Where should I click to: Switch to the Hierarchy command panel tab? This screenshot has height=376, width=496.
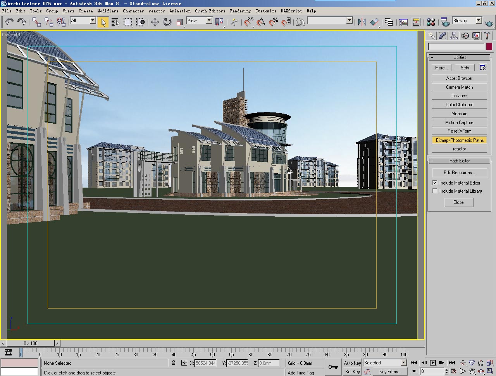454,36
